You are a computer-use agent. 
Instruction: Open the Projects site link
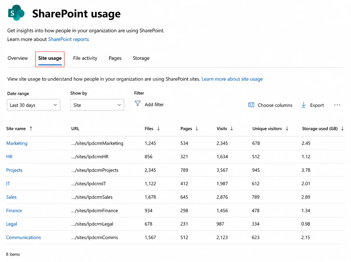[x=14, y=170]
